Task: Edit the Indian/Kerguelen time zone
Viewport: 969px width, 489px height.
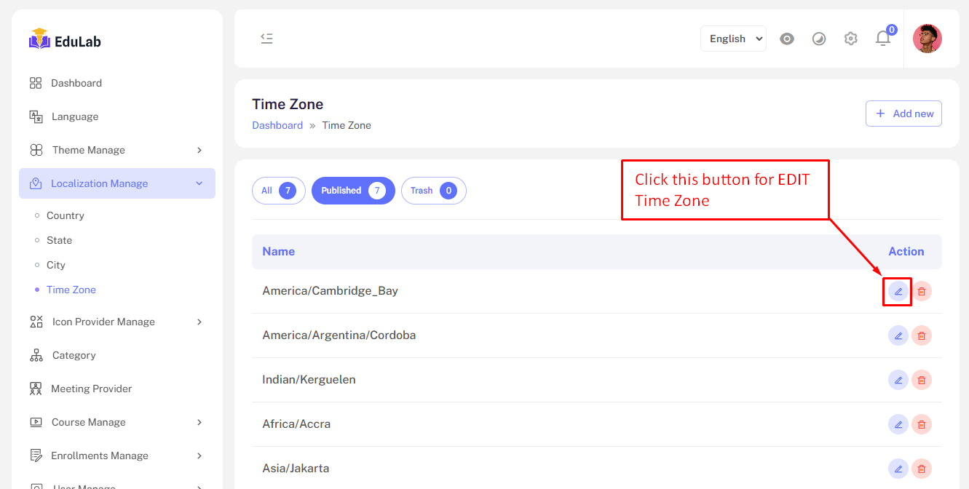Action: (x=898, y=380)
